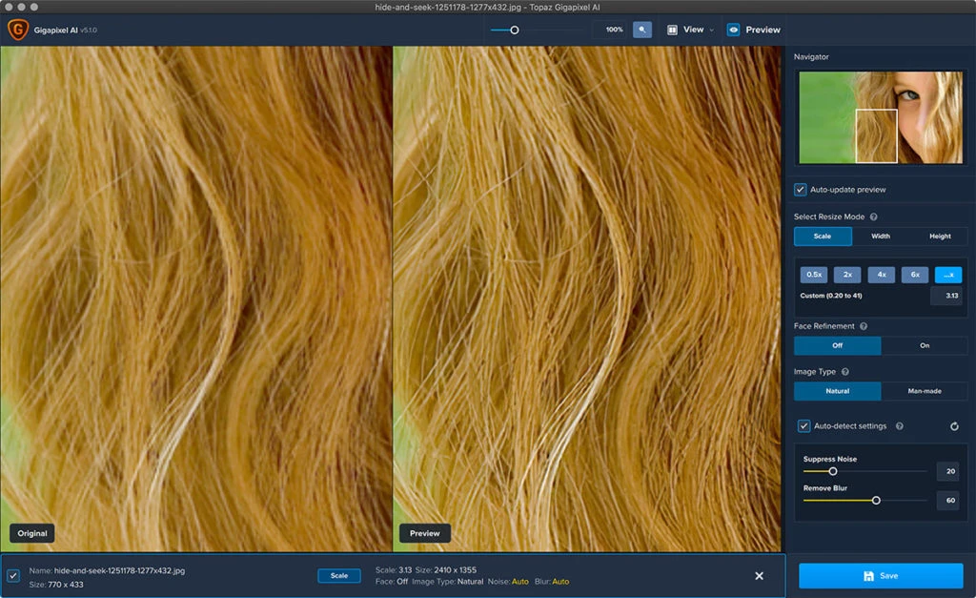Viewport: 976px width, 598px height.
Task: Switch resize mode to Height tab
Action: click(939, 237)
